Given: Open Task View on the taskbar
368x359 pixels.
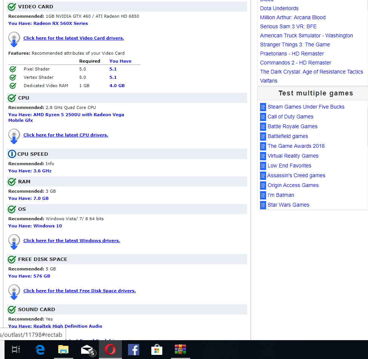Looking at the screenshot, I should [16, 350].
